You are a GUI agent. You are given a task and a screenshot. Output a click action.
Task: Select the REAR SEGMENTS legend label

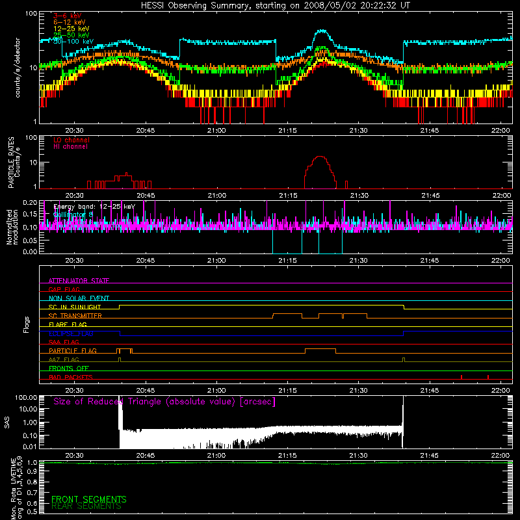point(86,506)
